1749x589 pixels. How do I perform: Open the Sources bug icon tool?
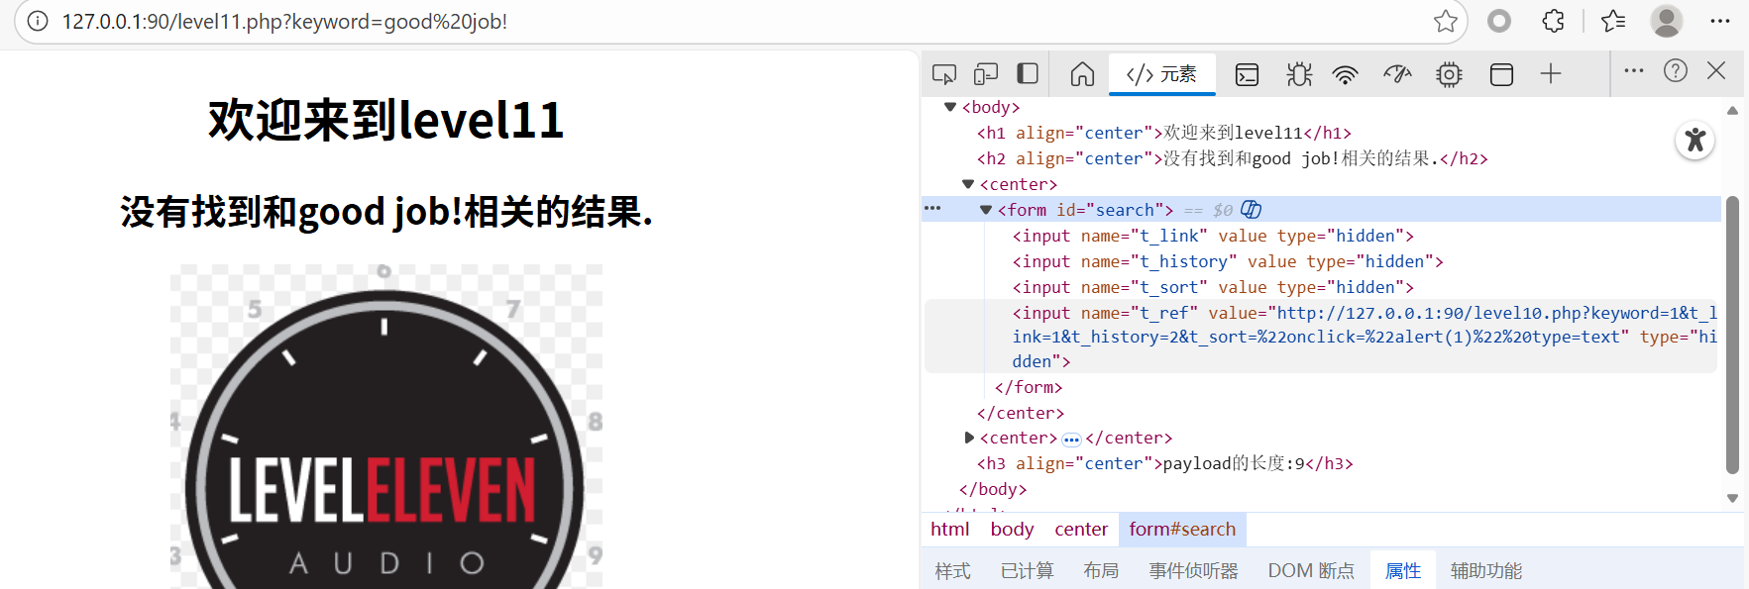pos(1299,74)
